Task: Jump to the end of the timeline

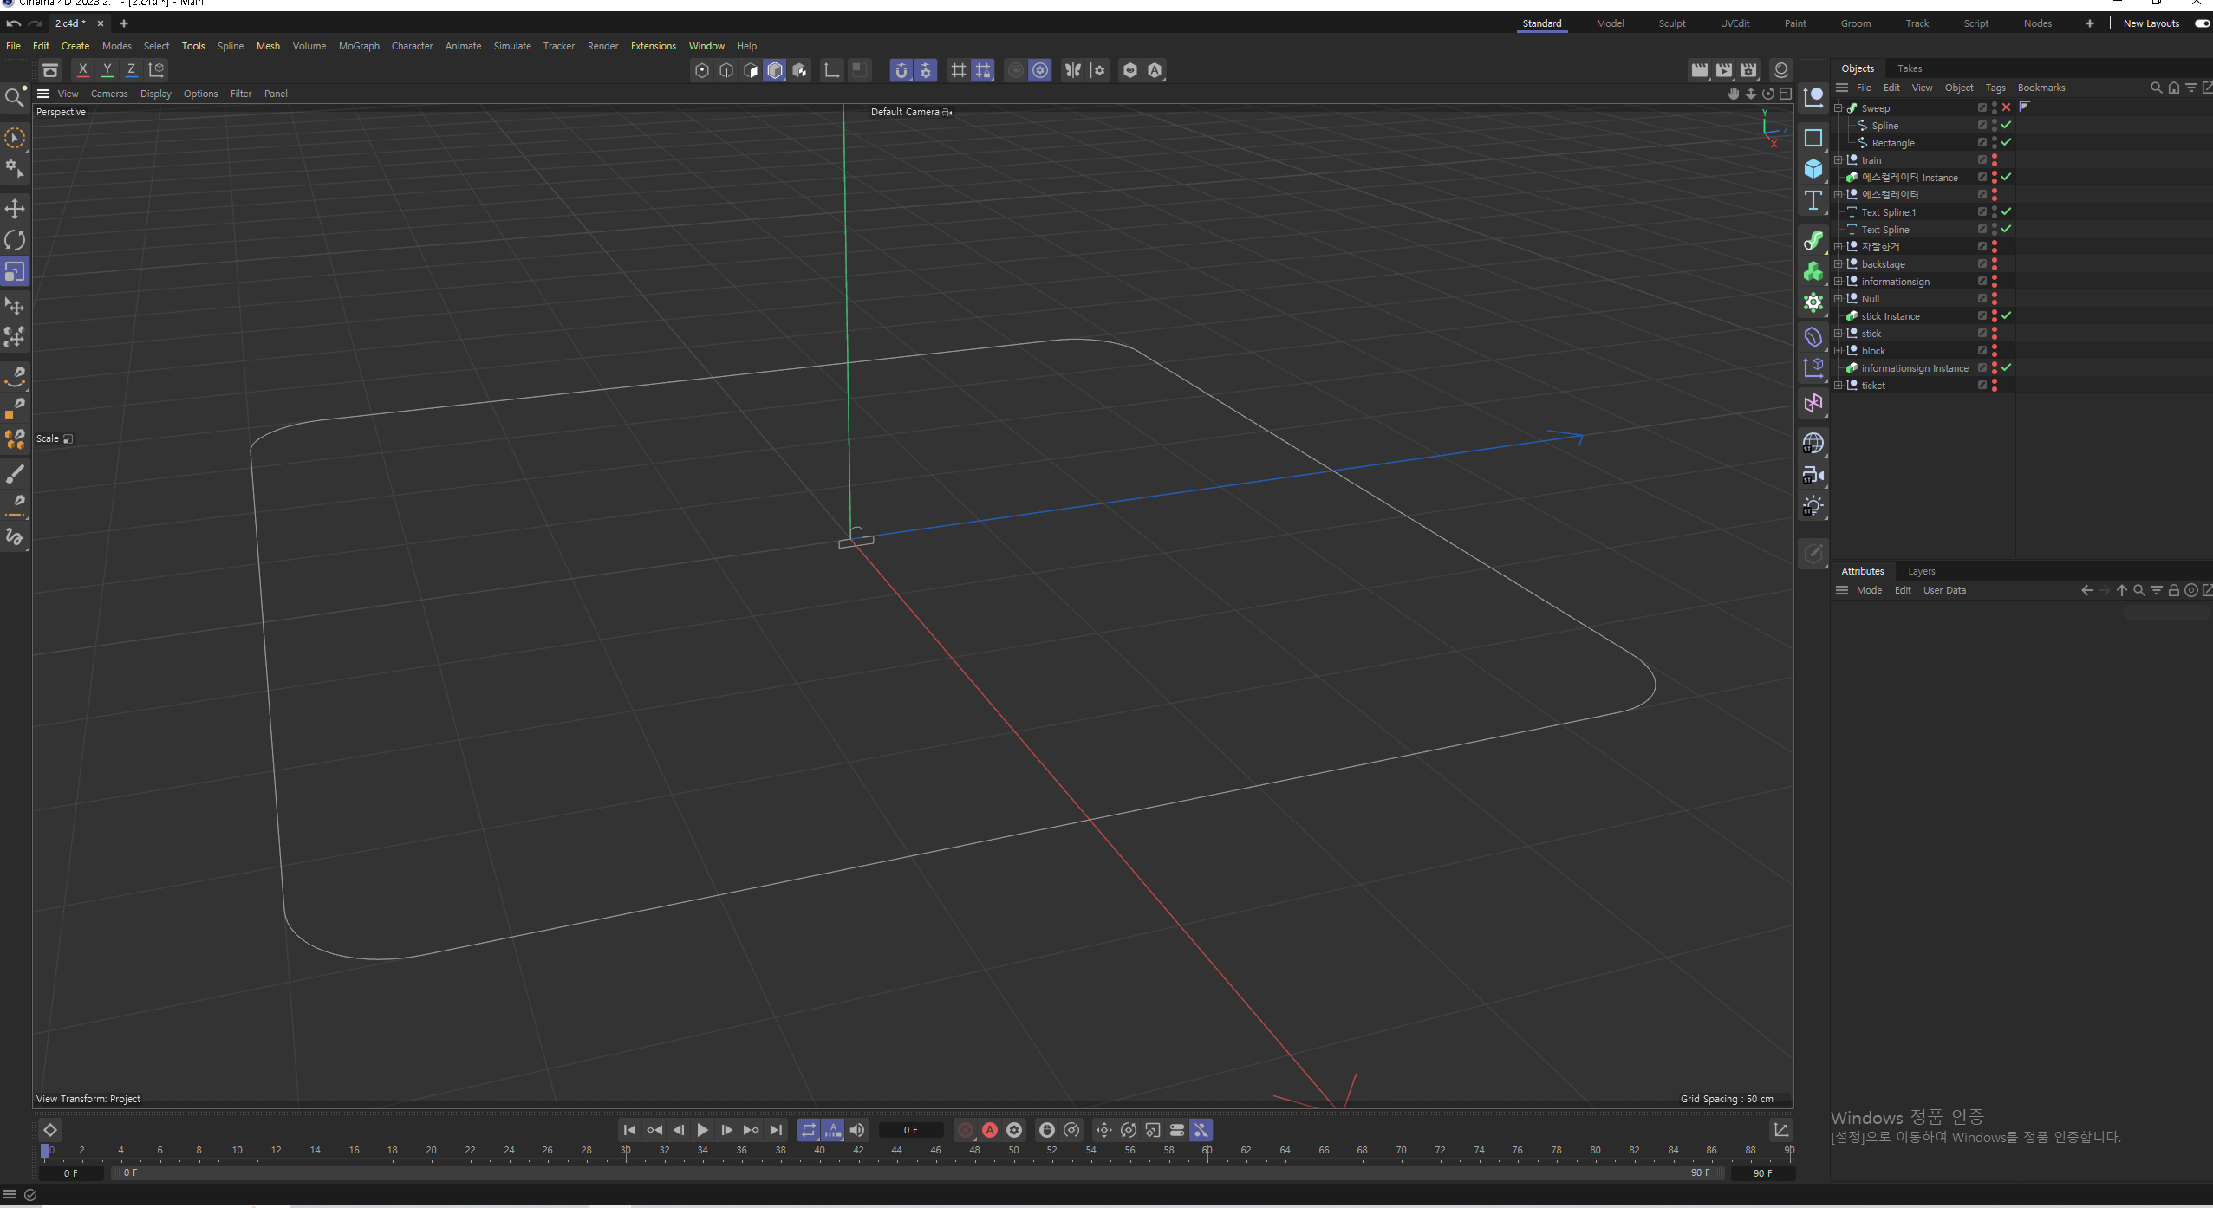Action: pos(776,1130)
